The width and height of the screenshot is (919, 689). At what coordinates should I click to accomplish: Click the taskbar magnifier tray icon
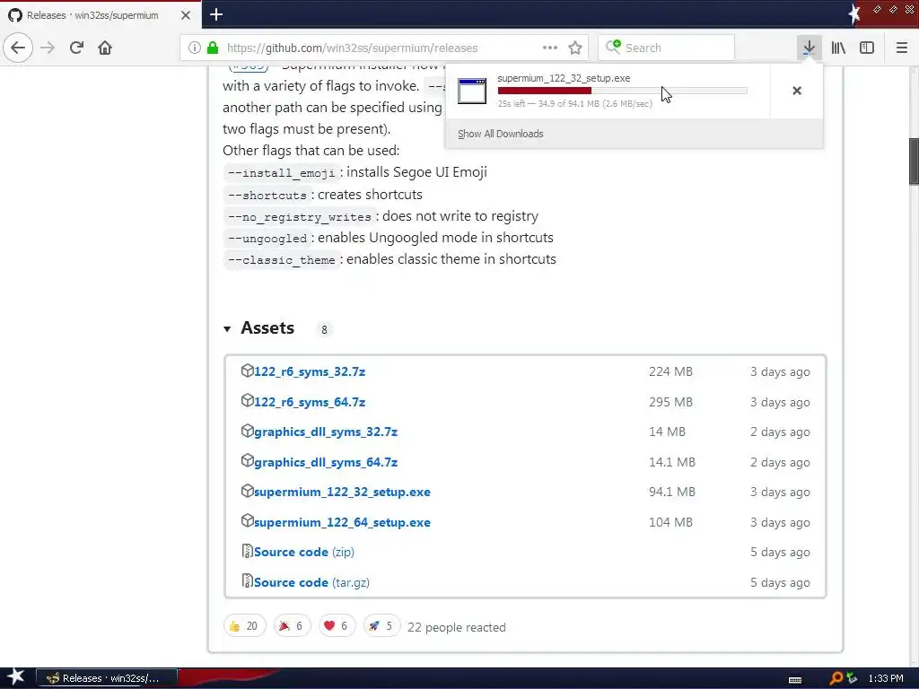click(x=836, y=678)
